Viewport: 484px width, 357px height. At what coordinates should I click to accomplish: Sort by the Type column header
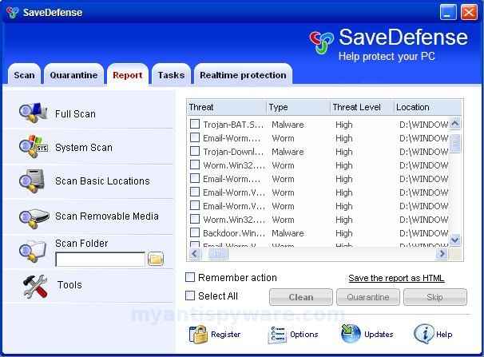coord(298,107)
